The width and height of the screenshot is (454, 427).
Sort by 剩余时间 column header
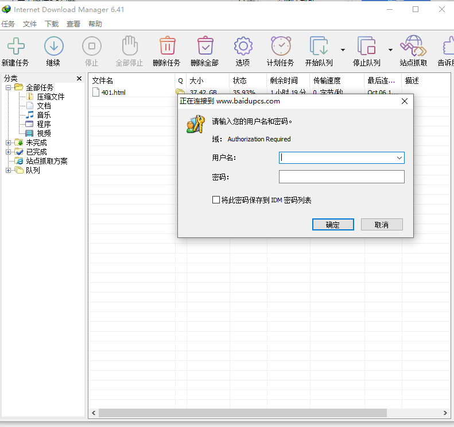coord(288,80)
